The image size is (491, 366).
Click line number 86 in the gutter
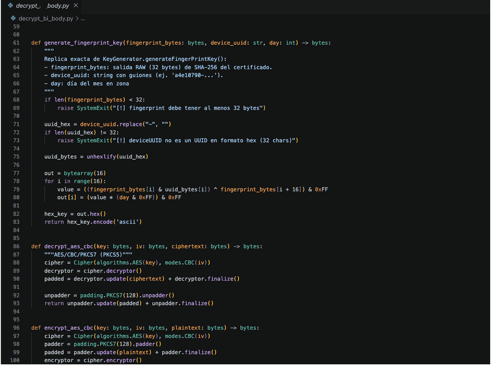[16, 246]
